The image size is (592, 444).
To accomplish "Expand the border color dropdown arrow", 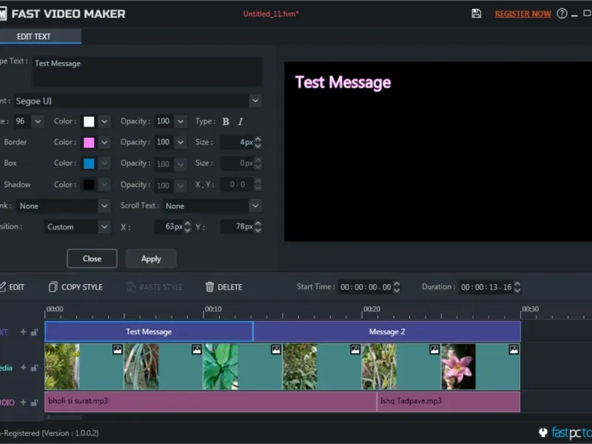I will pos(104,142).
